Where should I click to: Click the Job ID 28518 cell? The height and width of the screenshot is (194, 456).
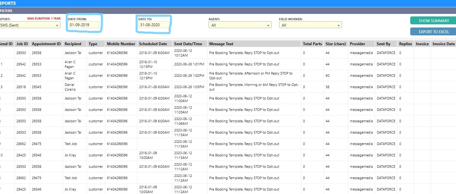(22, 87)
